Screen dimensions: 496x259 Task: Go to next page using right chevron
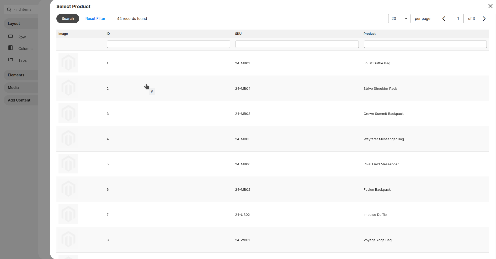484,19
